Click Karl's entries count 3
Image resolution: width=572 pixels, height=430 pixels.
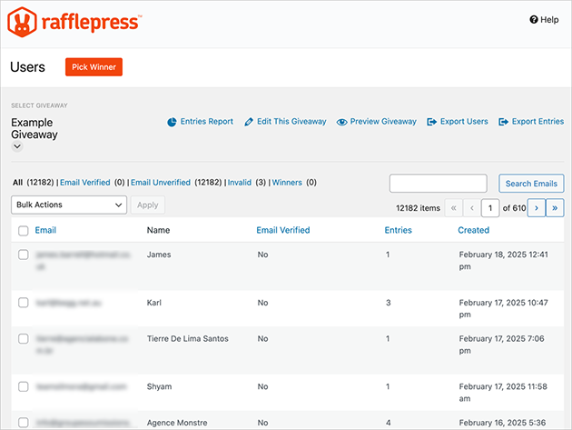[x=389, y=303]
